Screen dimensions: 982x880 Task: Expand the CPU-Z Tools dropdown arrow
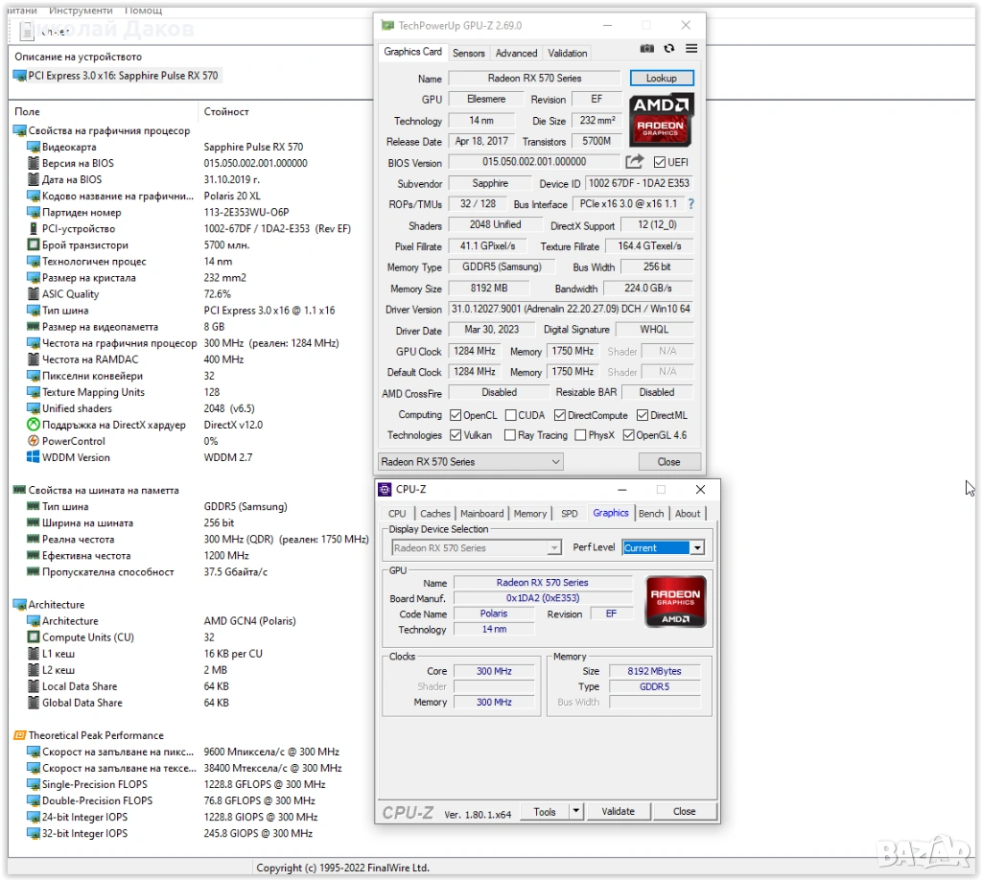coord(575,811)
